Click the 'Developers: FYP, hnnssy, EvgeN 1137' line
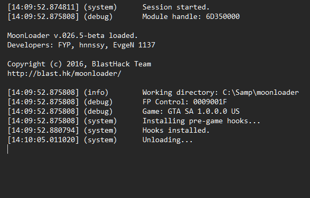Viewport: 310px width, 198px height. [81, 45]
